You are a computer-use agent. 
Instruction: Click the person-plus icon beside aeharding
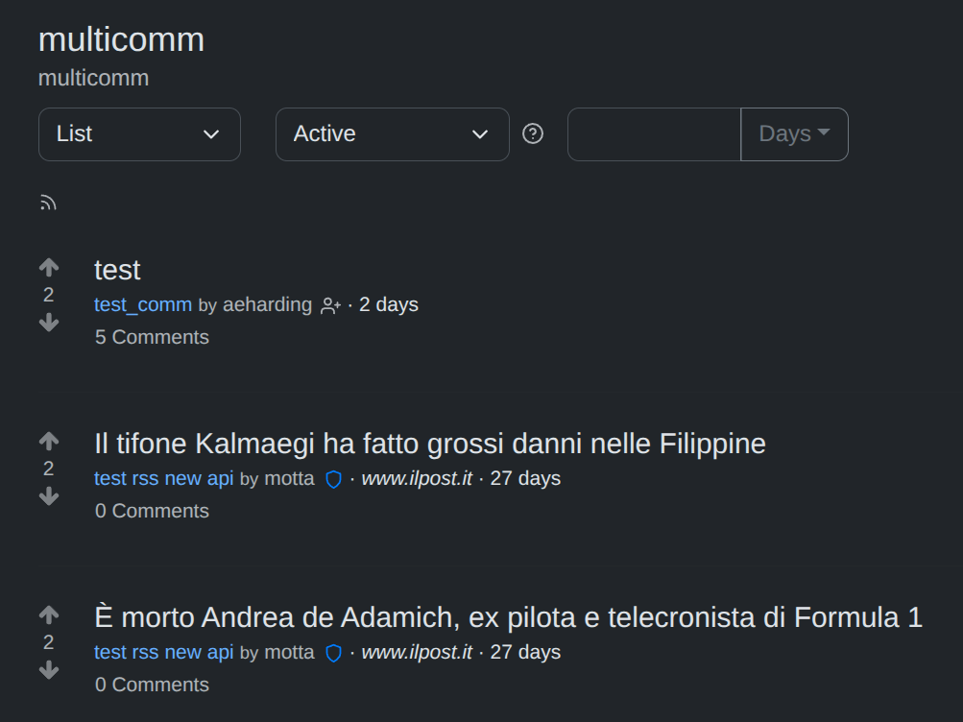(330, 306)
